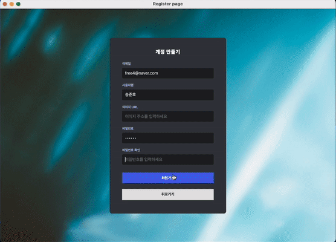The image size is (336, 242).
Task: Close the Register page window
Action: pos(4,4)
